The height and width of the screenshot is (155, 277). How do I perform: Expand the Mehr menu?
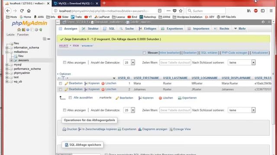[240, 28]
